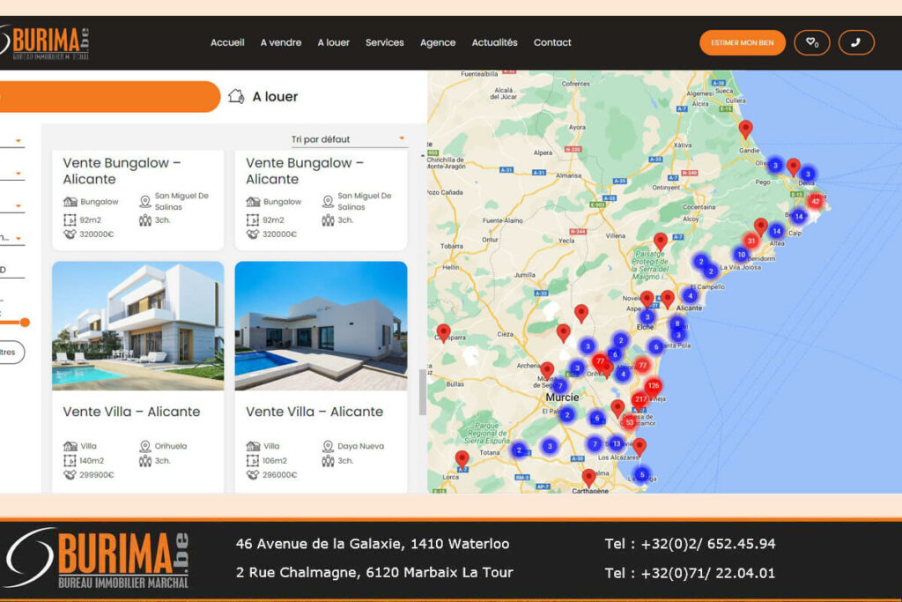Open the Vente Villa – Alicante listing in Daya Nueva
This screenshot has width=902, height=602.
314,412
